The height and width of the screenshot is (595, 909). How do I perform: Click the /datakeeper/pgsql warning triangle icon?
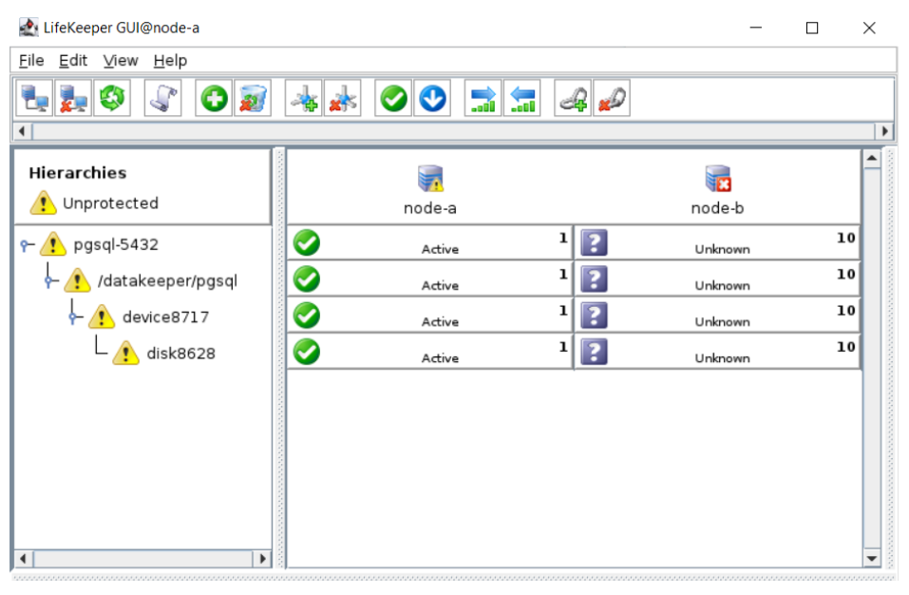point(78,280)
